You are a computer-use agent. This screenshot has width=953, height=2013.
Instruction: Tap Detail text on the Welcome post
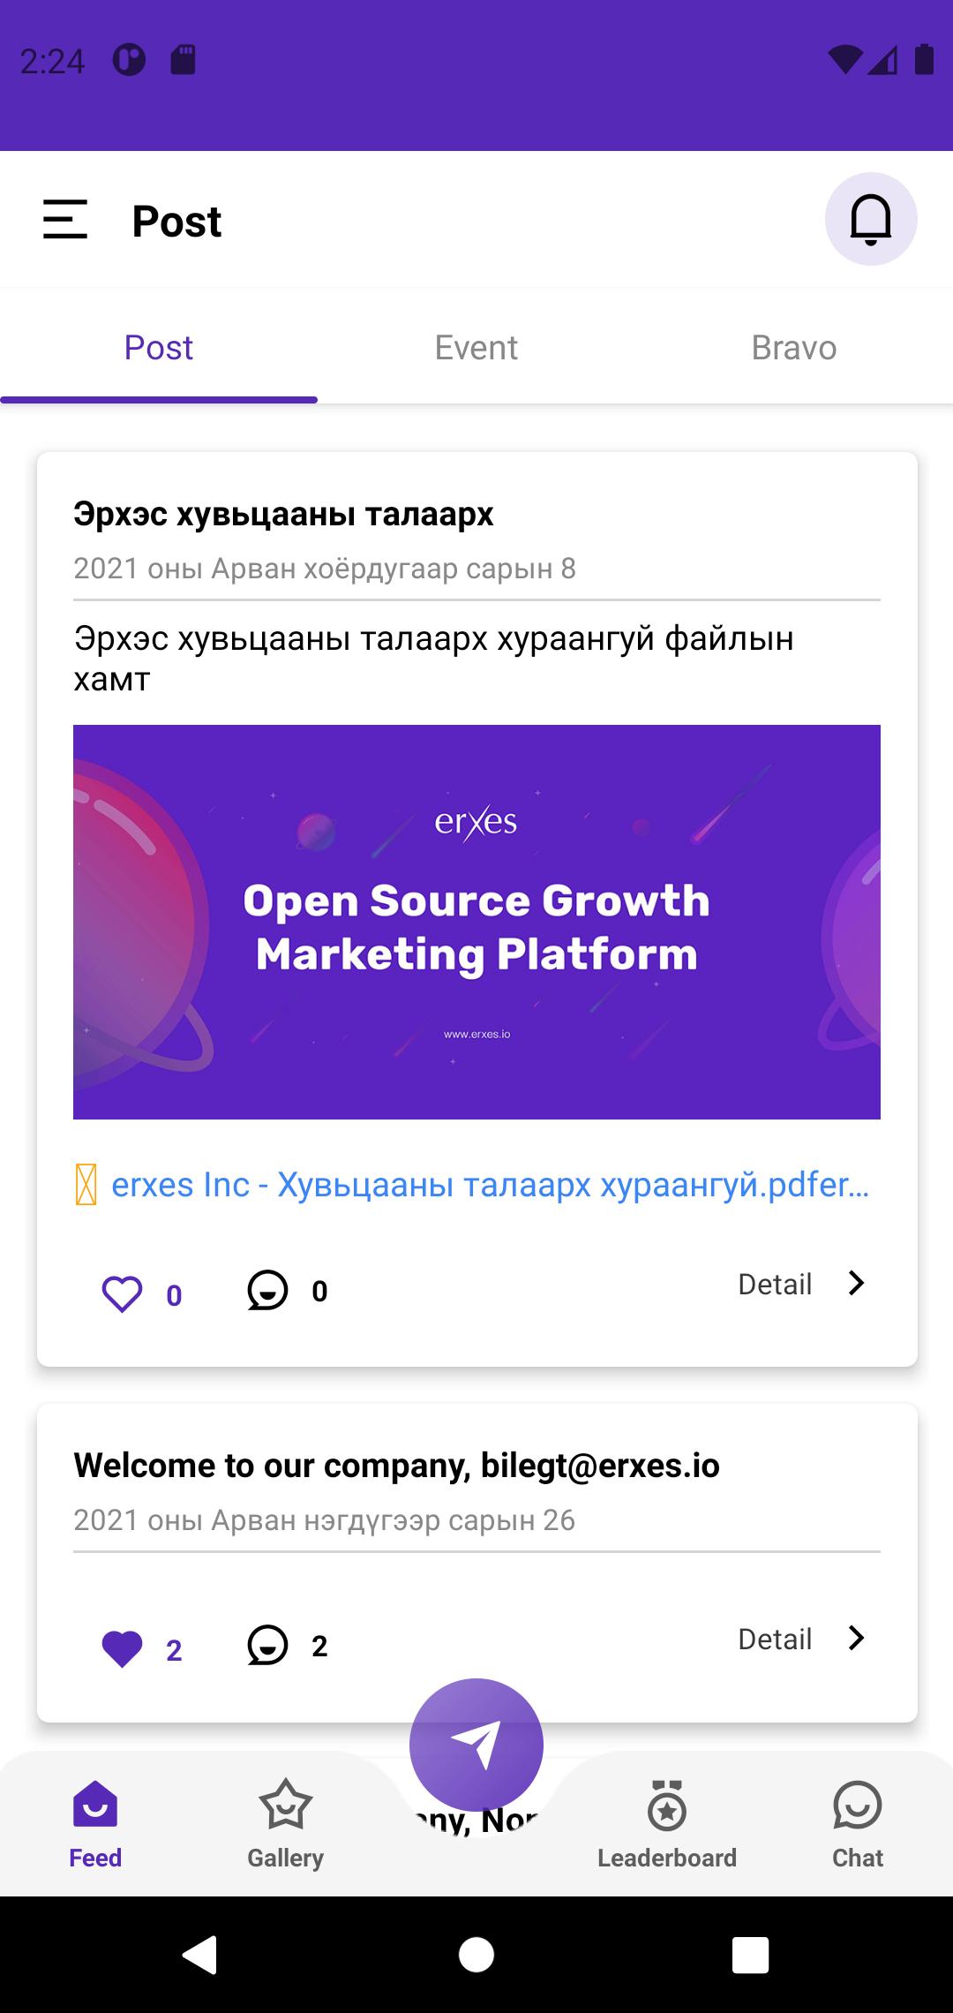click(775, 1640)
